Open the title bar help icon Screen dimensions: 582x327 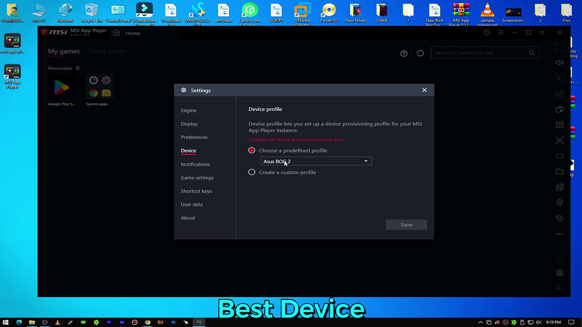tap(487, 33)
